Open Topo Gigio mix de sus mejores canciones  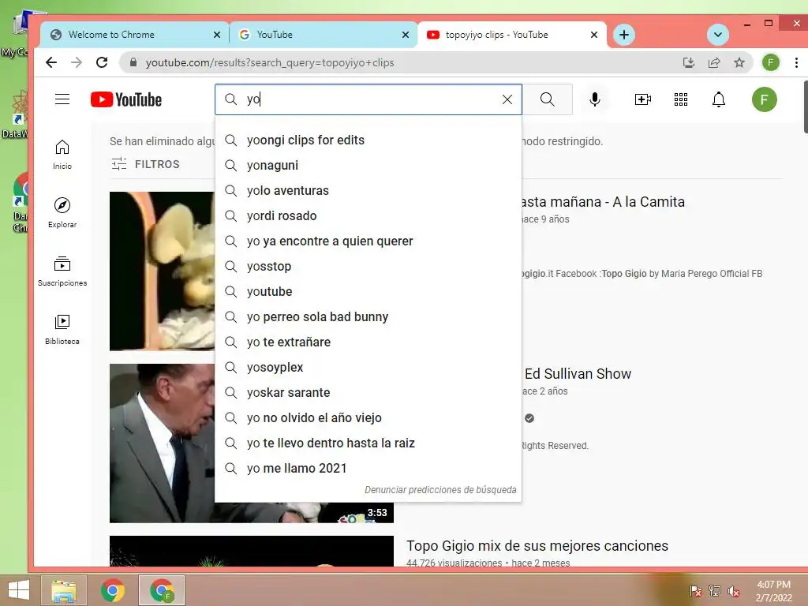pos(537,546)
